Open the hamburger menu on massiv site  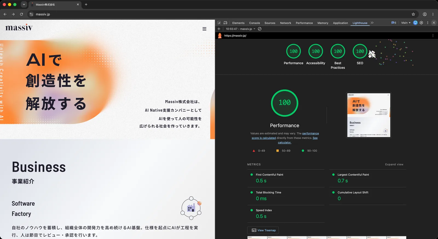pos(204,29)
